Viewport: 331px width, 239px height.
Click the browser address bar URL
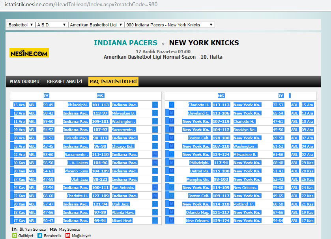[81, 4]
